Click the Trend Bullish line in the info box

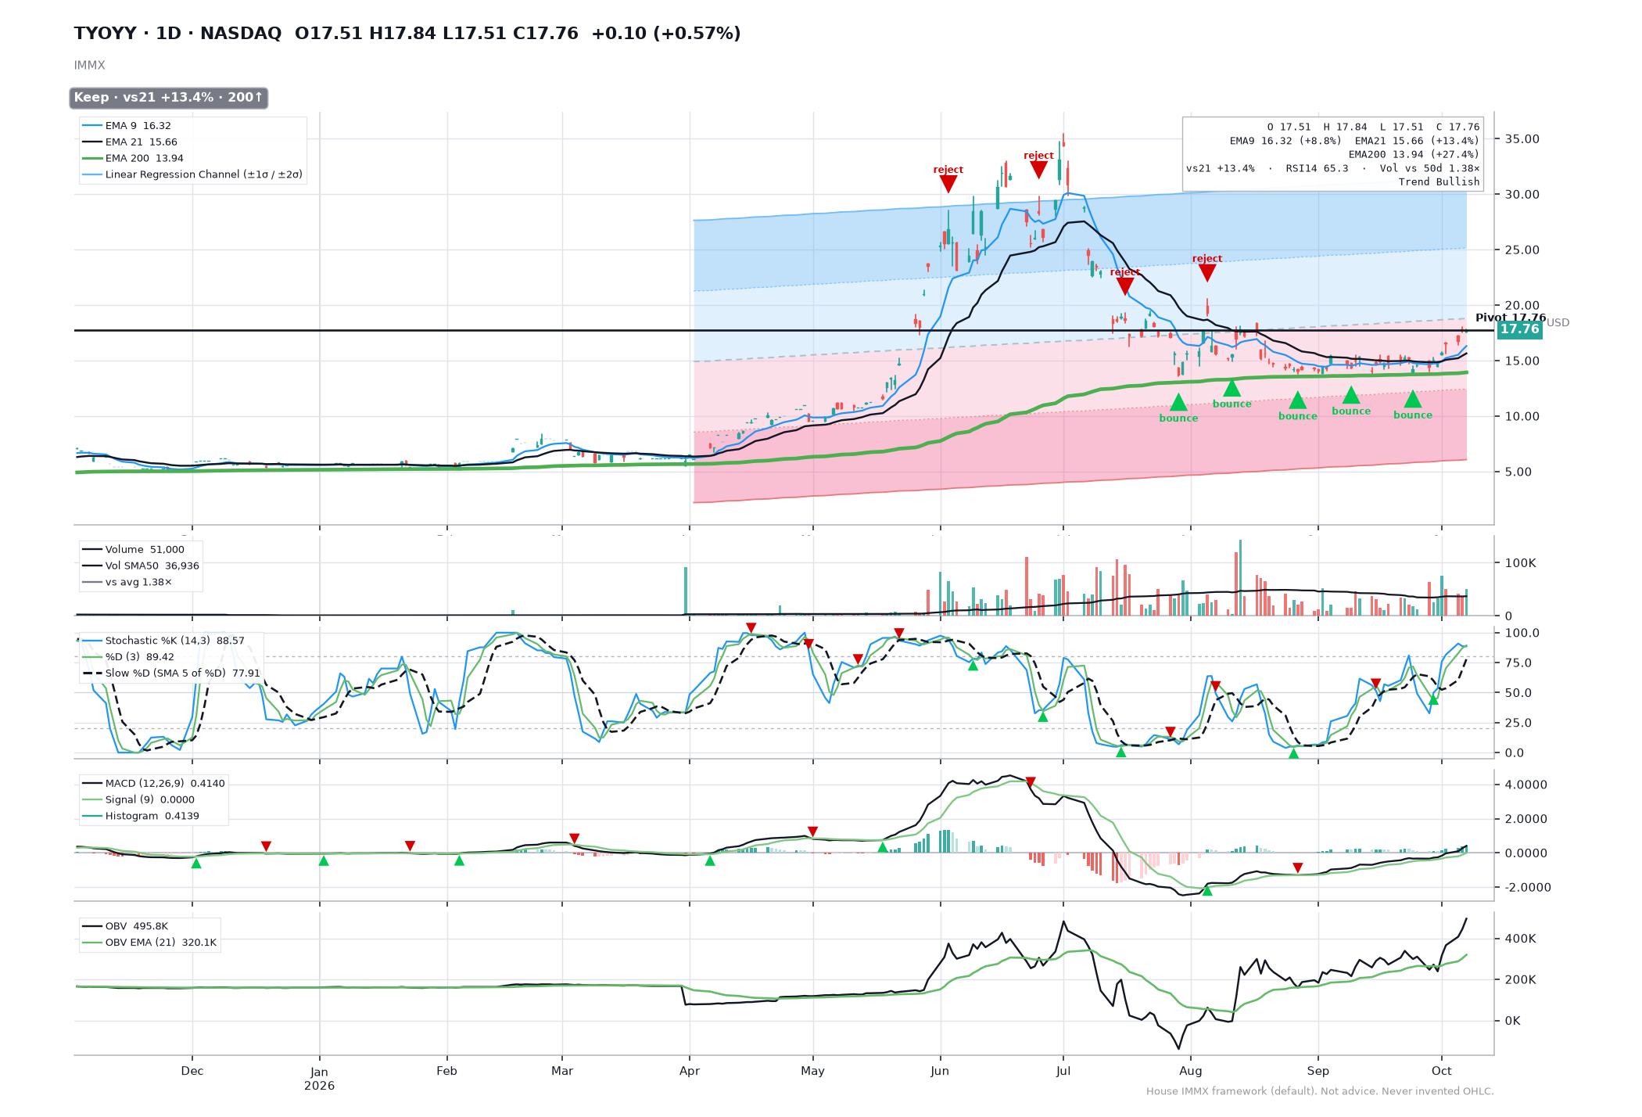pyautogui.click(x=1439, y=181)
